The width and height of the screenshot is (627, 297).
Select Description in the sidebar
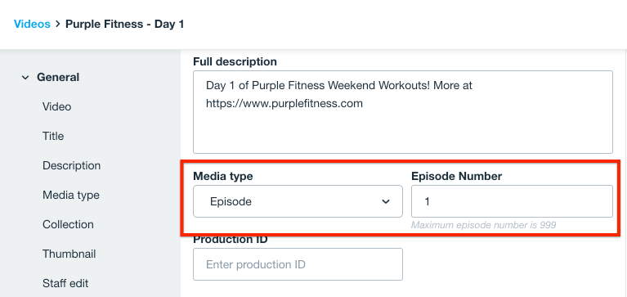pos(72,166)
